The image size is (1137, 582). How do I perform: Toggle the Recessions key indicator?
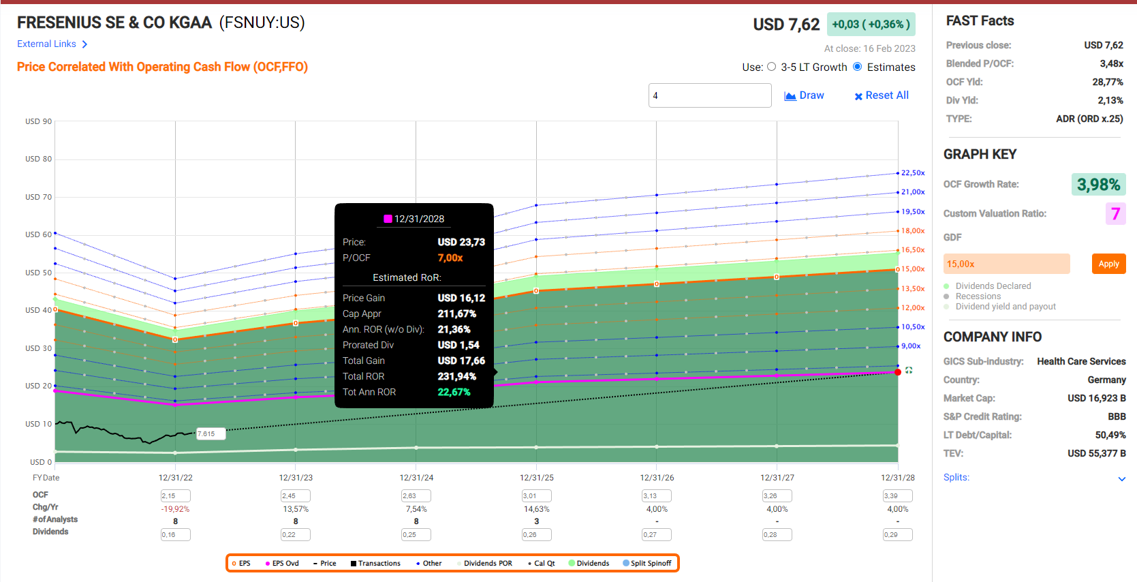point(946,296)
